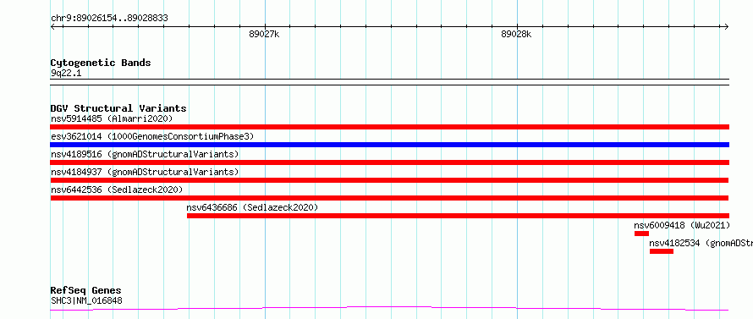753x319 pixels.
Task: Open the nsv4189516 (gnomADStructuralVariants) label
Action: coord(145,154)
